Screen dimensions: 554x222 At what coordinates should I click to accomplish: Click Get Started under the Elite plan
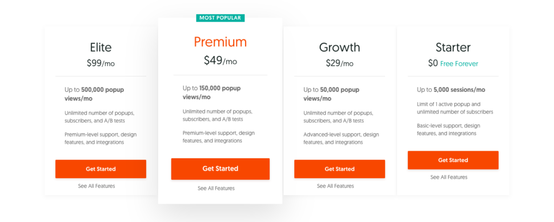tap(101, 169)
